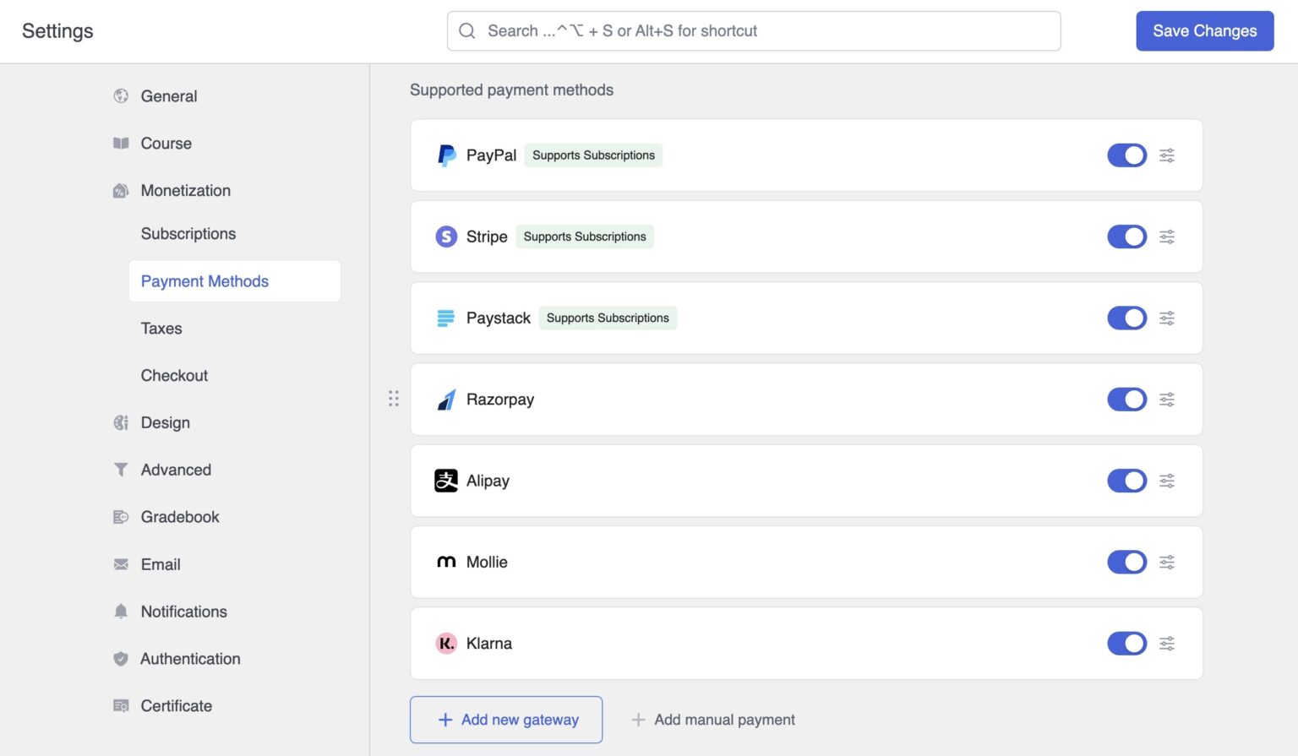Viewport: 1298px width, 756px height.
Task: Click the Save Changes button
Action: point(1204,30)
